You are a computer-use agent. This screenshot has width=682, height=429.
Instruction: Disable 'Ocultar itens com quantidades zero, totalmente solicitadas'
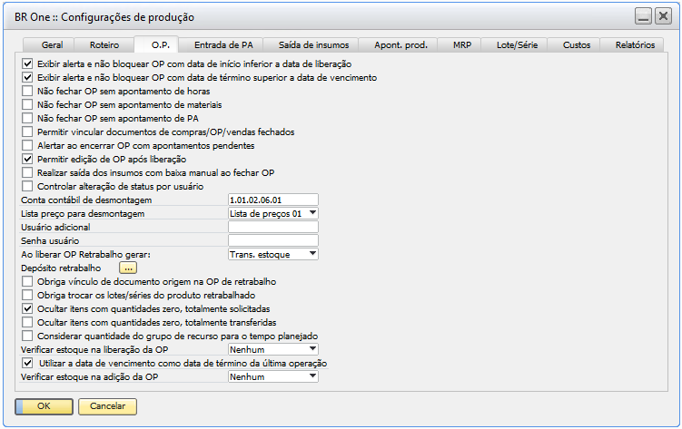[x=26, y=308]
